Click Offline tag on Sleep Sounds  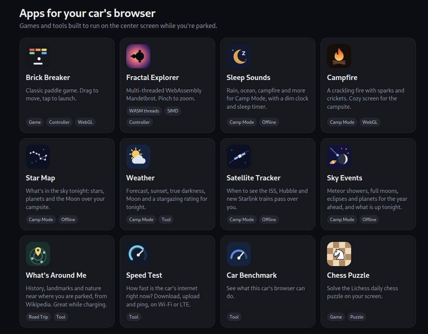(269, 122)
